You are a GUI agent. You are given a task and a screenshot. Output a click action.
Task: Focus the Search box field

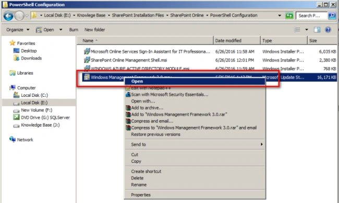tap(311, 16)
